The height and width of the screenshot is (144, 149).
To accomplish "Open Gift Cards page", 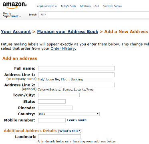I will point(85,6).
